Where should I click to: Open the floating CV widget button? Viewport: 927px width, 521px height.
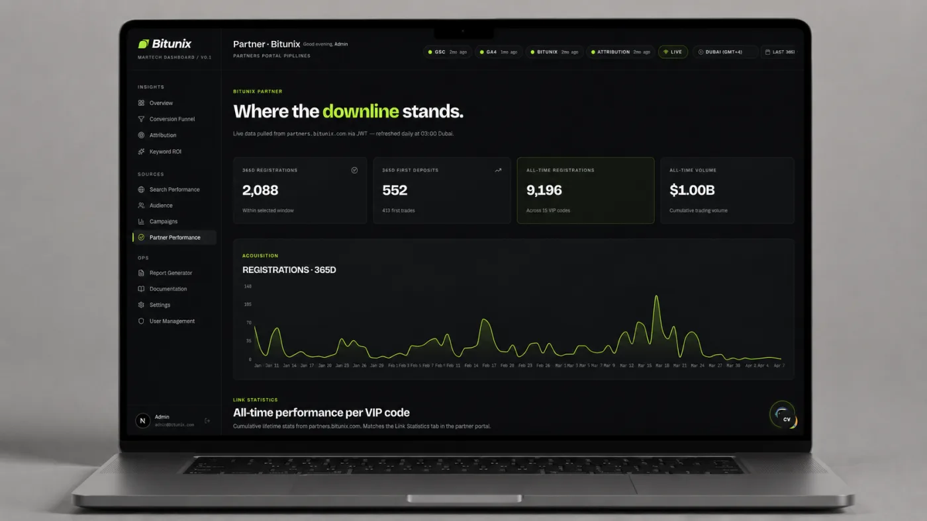783,415
